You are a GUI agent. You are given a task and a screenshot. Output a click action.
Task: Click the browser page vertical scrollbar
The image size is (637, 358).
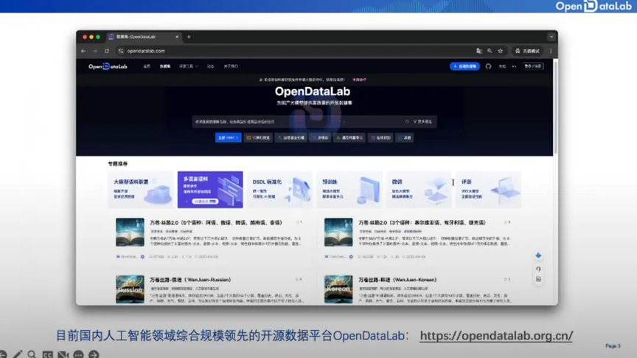coord(555,106)
